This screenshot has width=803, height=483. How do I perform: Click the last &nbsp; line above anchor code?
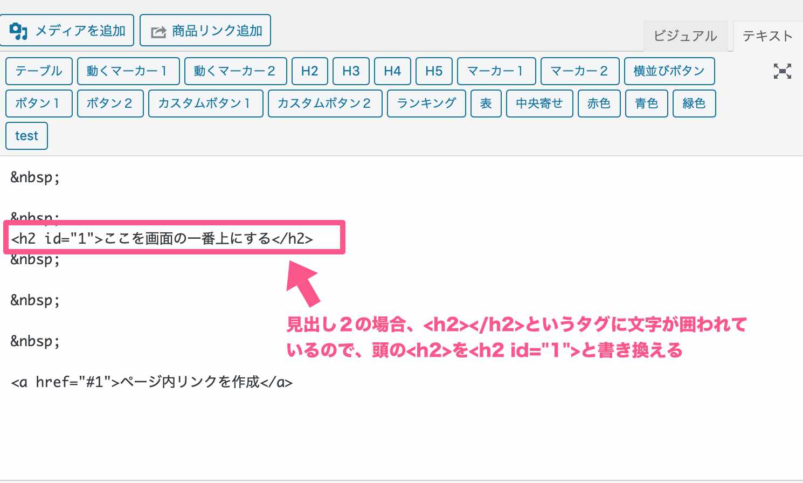point(36,341)
